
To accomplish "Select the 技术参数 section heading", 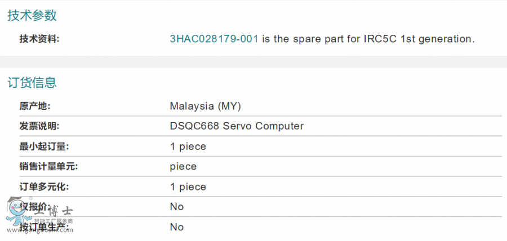I will [x=32, y=16].
